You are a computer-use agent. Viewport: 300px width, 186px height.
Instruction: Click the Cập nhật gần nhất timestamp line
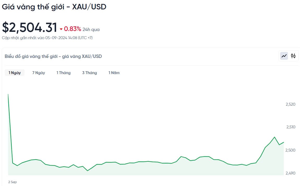pos(47,38)
